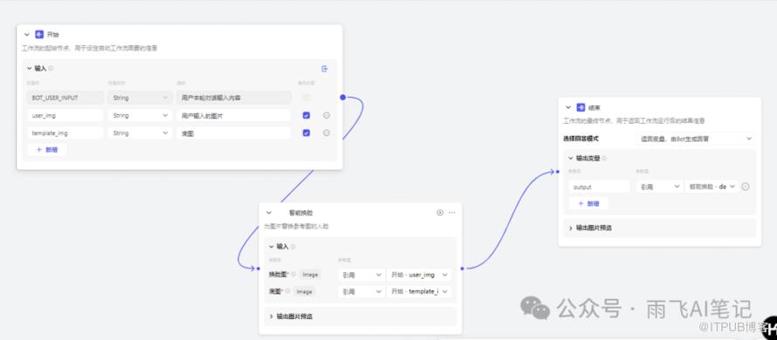The width and height of the screenshot is (777, 340).
Task: Click the Image tag beside 换脸图
Action: 310,274
